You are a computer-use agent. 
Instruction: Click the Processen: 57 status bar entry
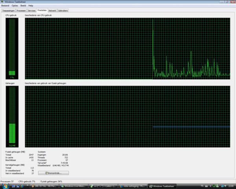tap(7, 182)
